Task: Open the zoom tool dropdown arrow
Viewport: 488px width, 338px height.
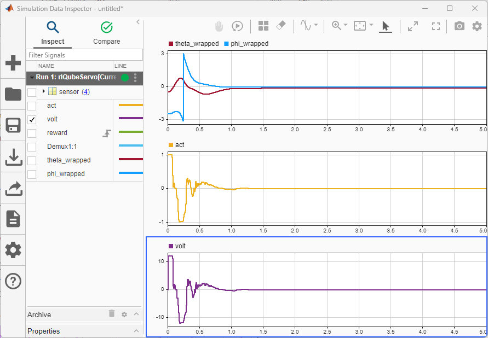Action: [x=346, y=26]
